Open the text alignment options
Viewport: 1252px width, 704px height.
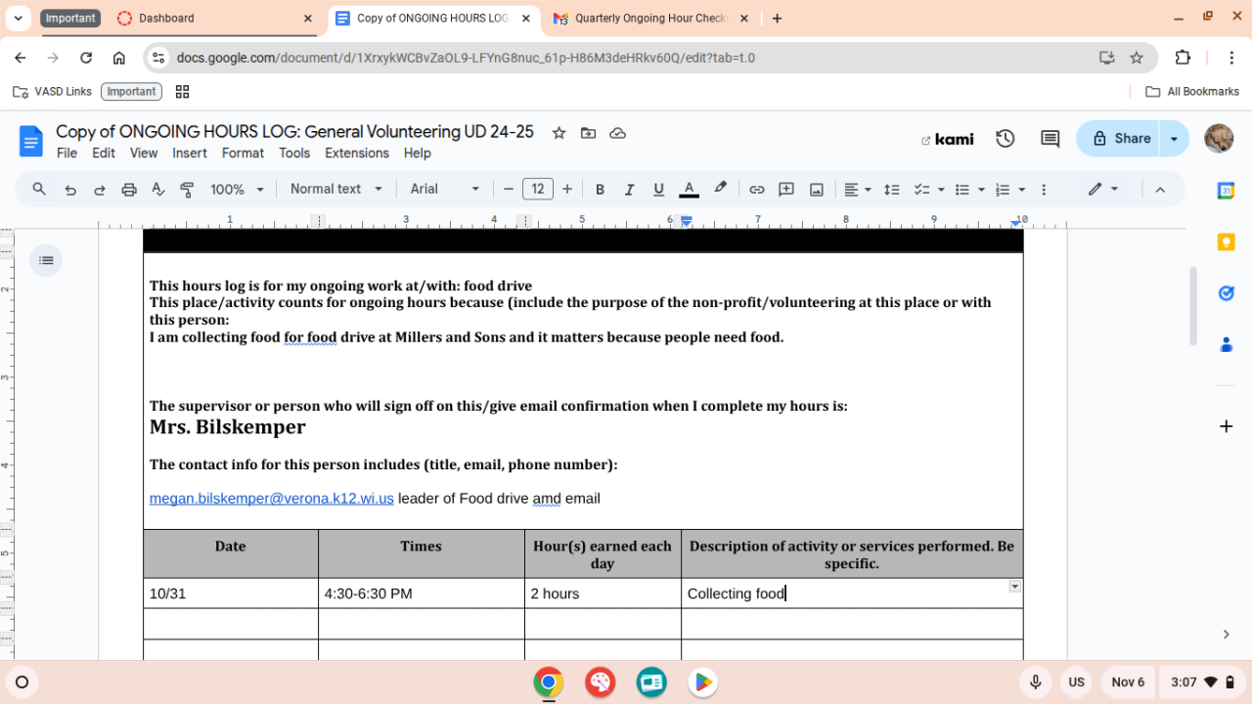(x=858, y=190)
